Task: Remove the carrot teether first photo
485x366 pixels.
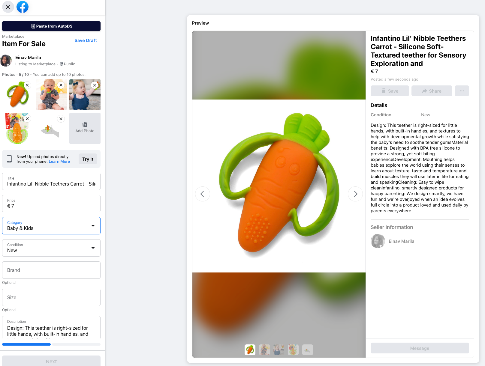Action: [27, 85]
